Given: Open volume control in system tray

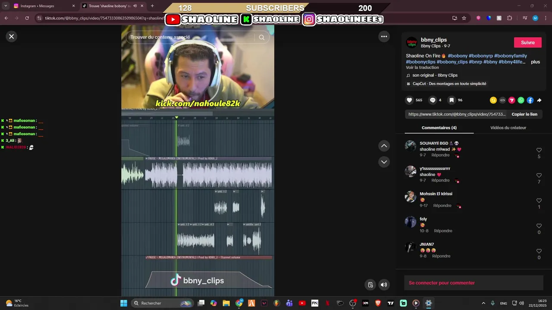Looking at the screenshot, I should pos(521,303).
